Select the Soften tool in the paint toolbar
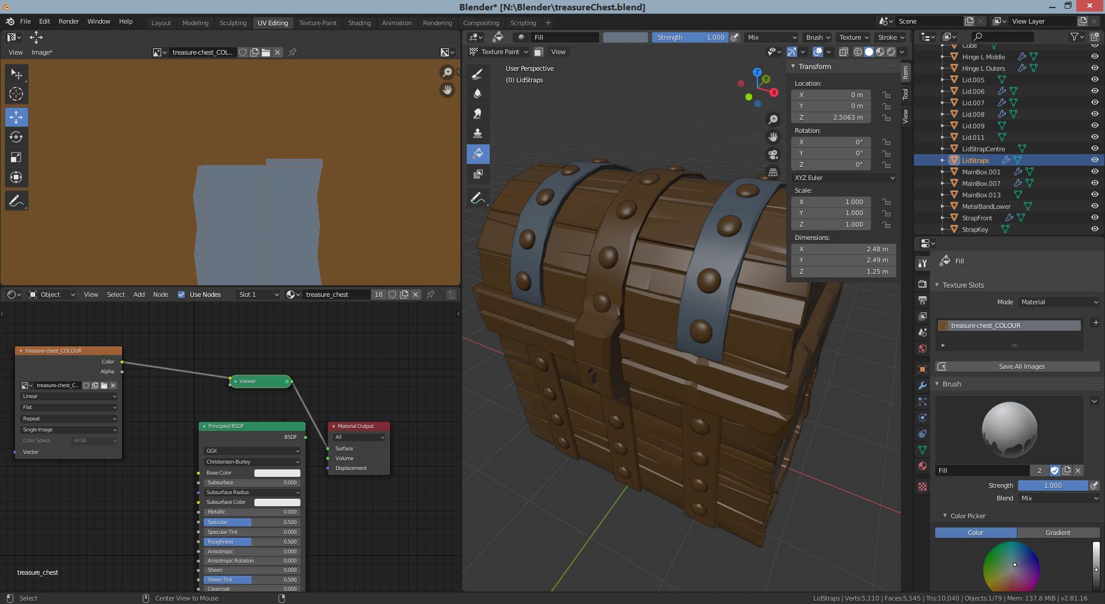 (478, 93)
